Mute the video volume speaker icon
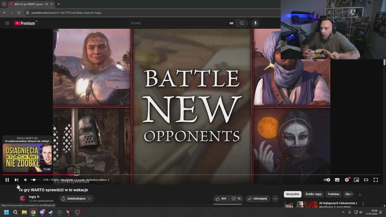Screen dimensions: 386x217 tap(25, 180)
